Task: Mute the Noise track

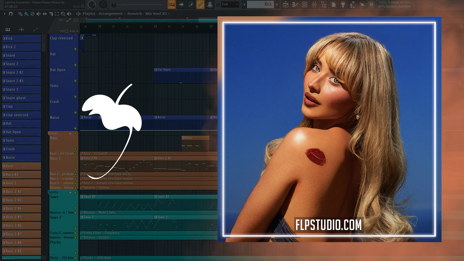Action: (75, 128)
